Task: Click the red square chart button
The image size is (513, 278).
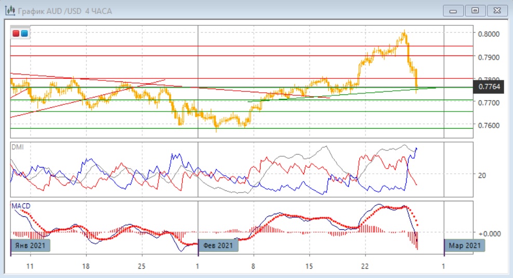Action: 16,34
